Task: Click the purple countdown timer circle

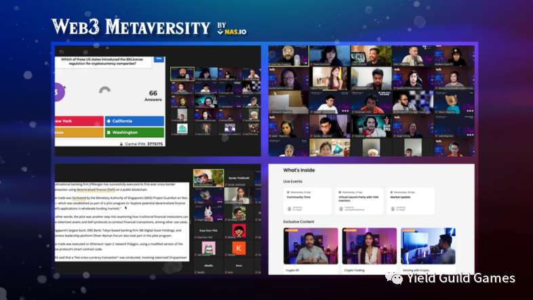Action: (x=60, y=92)
